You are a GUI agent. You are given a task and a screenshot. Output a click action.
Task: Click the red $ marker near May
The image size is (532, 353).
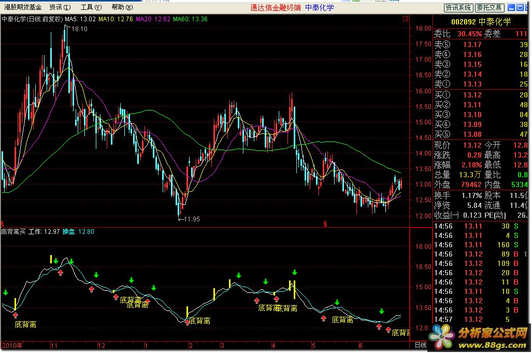click(x=325, y=224)
